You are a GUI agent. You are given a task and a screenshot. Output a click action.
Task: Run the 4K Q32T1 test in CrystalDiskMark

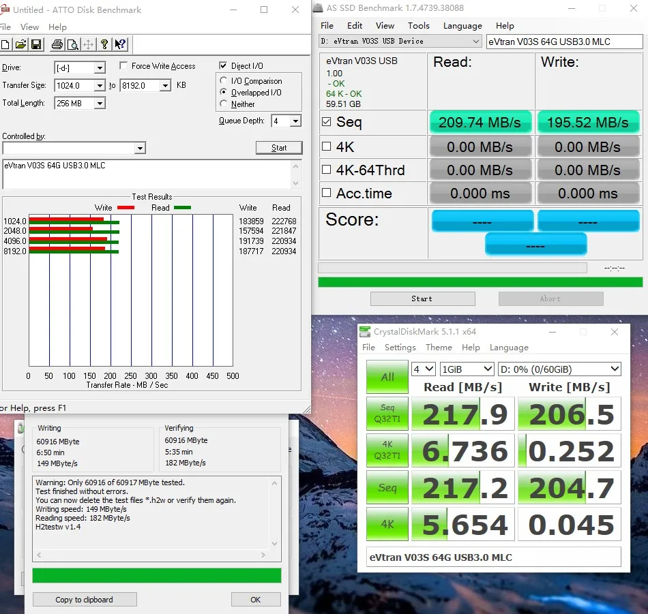pos(387,450)
